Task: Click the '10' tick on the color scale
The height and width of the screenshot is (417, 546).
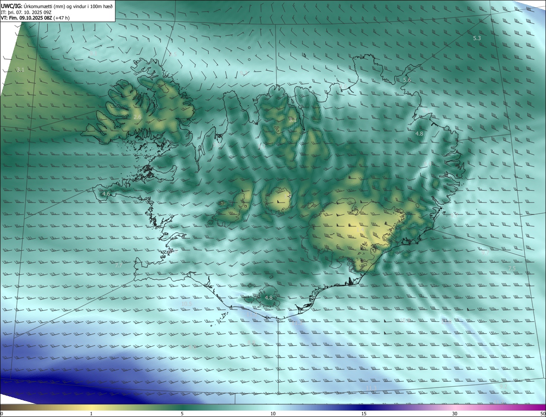Action: pyautogui.click(x=273, y=414)
